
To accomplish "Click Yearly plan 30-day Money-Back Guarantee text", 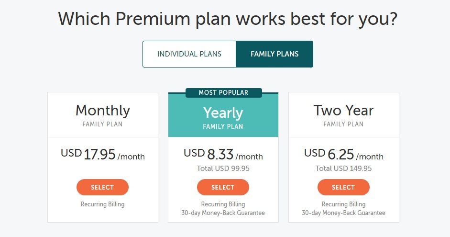I will [223, 213].
